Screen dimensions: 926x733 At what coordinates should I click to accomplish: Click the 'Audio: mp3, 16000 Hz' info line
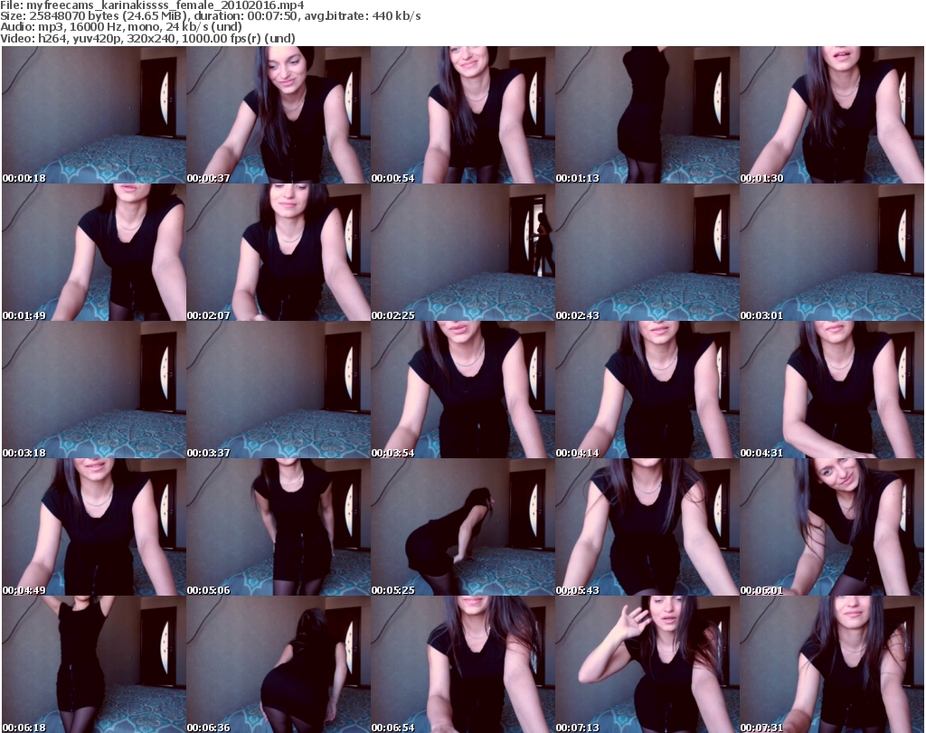(x=121, y=27)
